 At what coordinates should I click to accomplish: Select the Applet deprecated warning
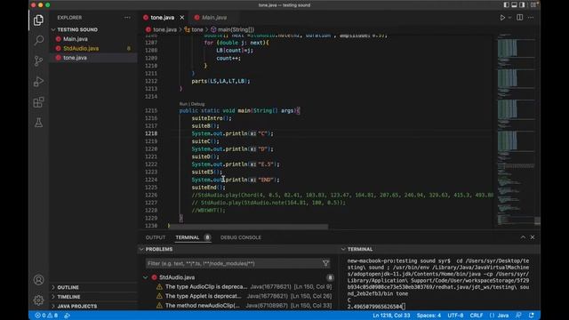click(244, 296)
